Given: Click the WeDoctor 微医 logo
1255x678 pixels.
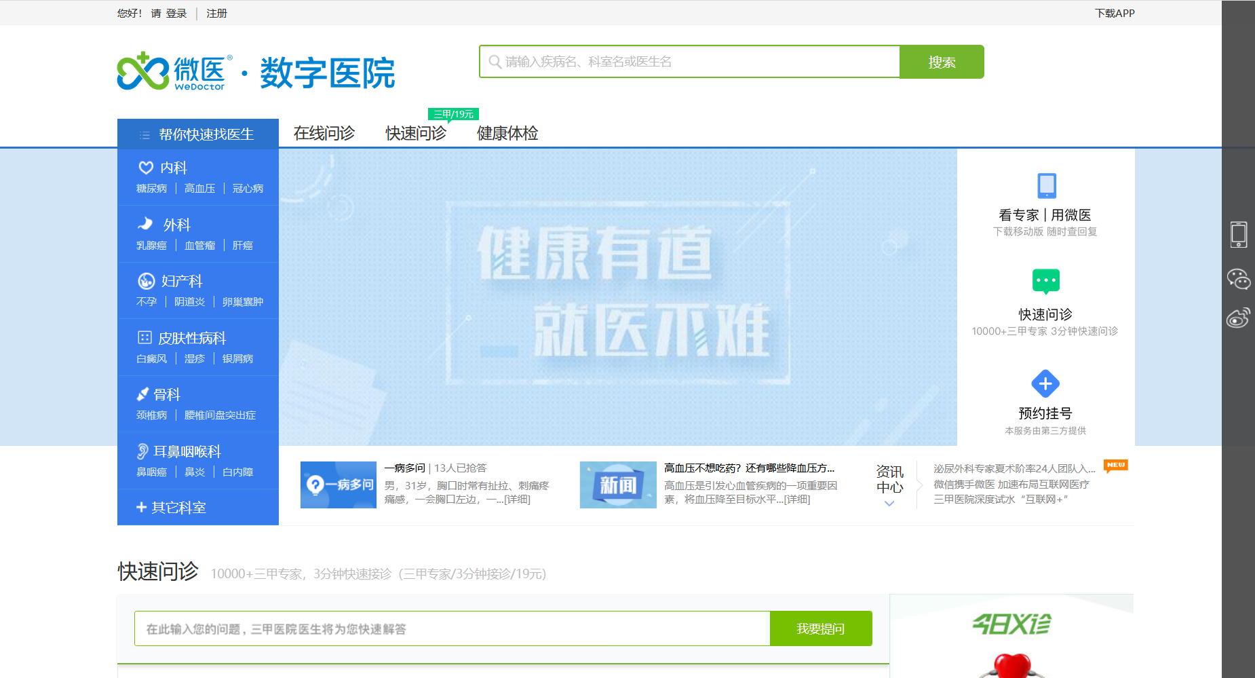Looking at the screenshot, I should pos(175,71).
